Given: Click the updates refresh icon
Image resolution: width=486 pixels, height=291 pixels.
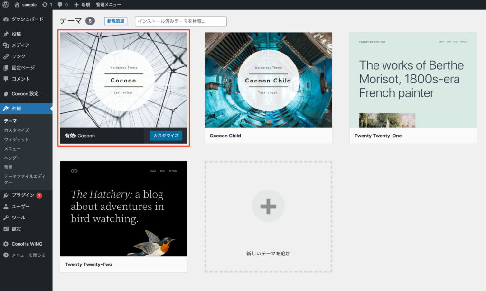Looking at the screenshot, I should click(x=45, y=5).
